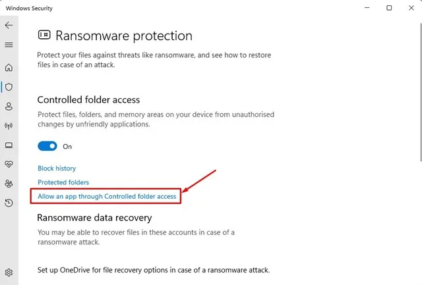The width and height of the screenshot is (422, 285).
Task: Open Settings gear icon in sidebar
Action: (9, 272)
